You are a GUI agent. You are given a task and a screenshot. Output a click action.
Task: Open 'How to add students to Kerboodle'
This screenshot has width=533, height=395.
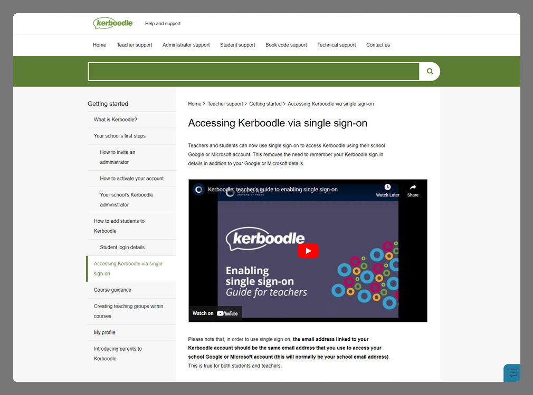tap(119, 225)
